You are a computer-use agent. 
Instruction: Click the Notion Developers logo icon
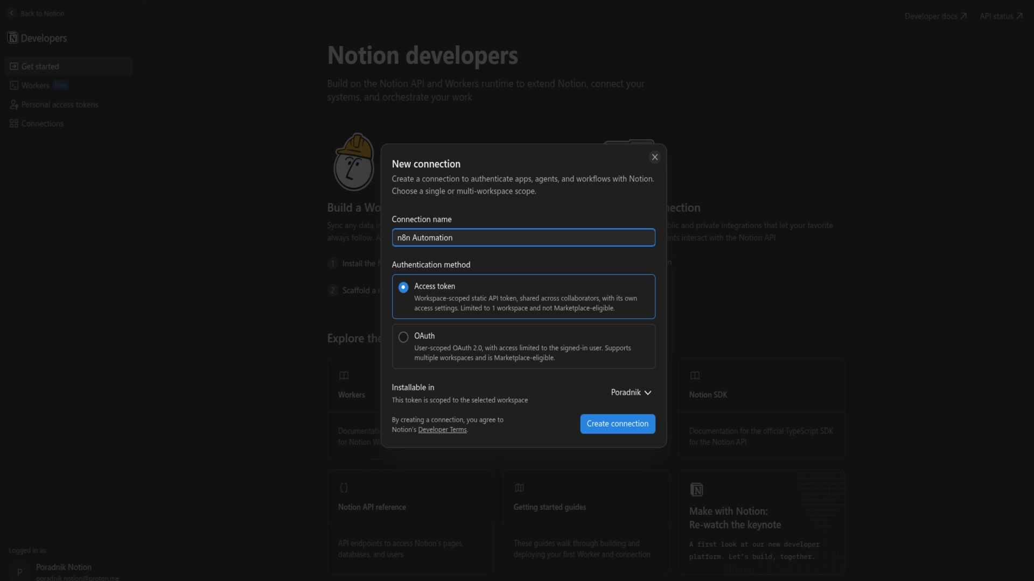pyautogui.click(x=12, y=38)
